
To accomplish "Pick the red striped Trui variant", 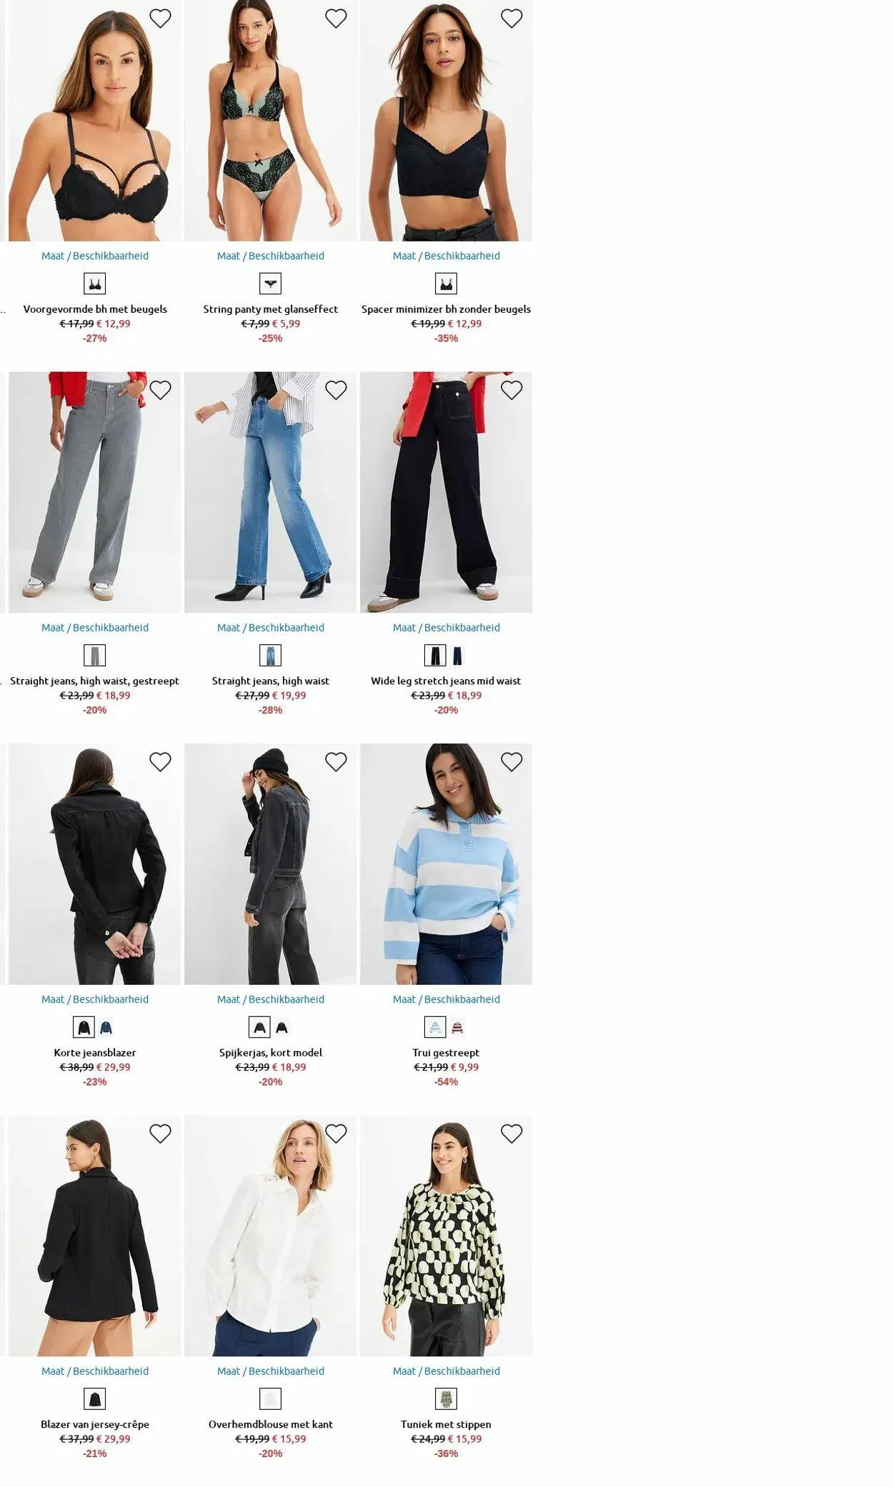I will [x=457, y=1027].
